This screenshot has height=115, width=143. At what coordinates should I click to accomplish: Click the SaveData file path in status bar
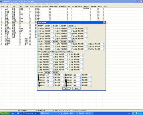[x=70, y=111]
